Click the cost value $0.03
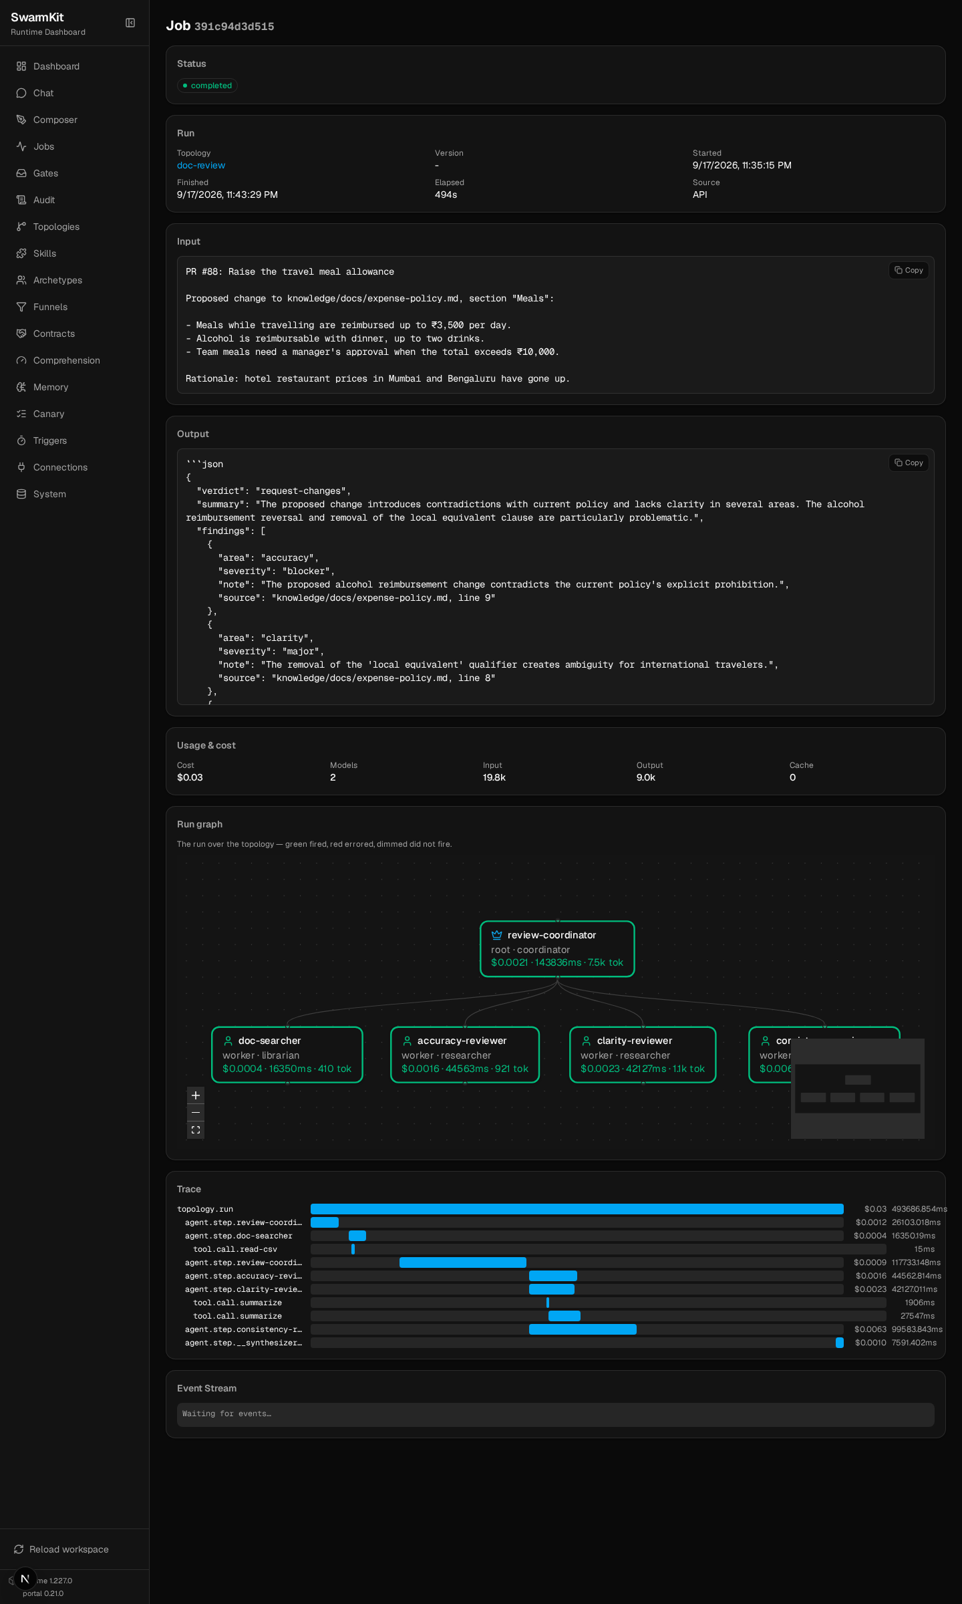Viewport: 962px width, 1604px height. tap(190, 777)
